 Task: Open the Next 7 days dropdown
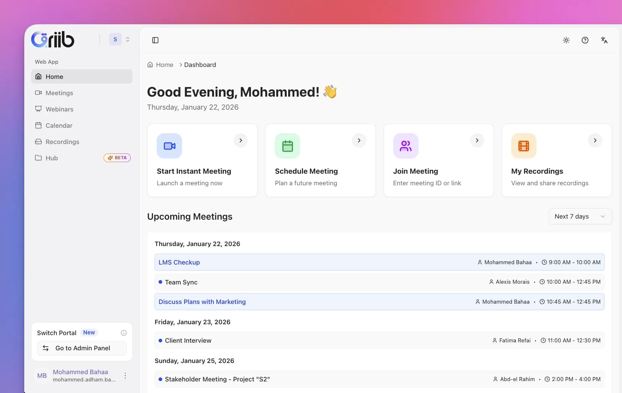[580, 216]
